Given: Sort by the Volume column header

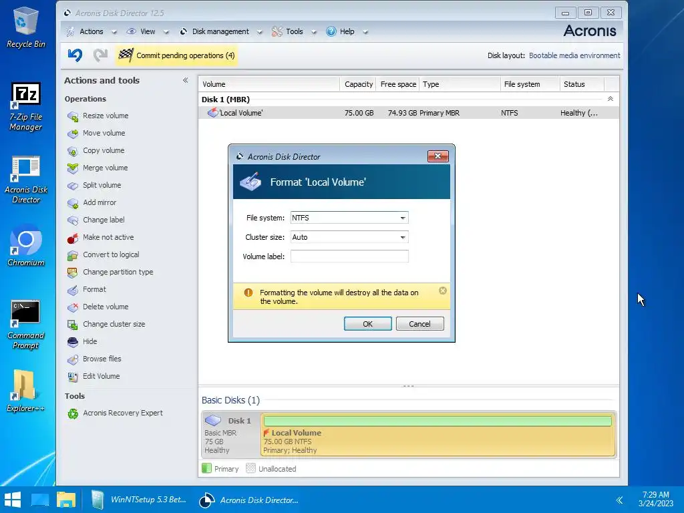Looking at the screenshot, I should 269,84.
